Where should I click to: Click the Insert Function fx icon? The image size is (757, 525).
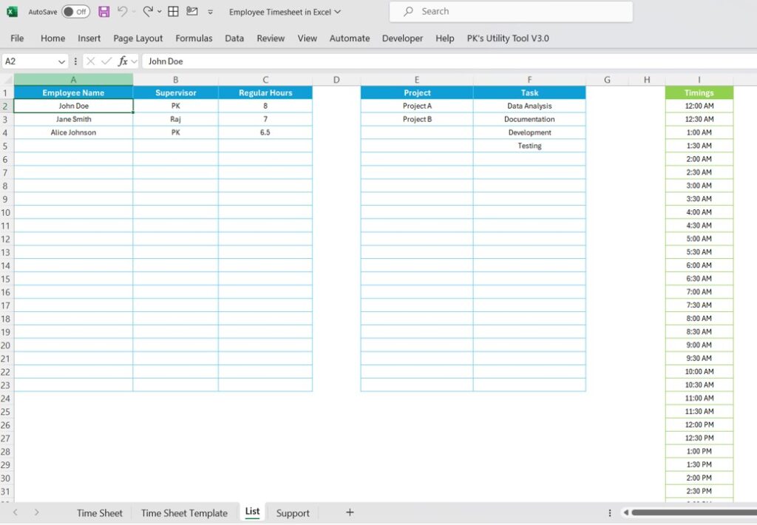(x=123, y=61)
